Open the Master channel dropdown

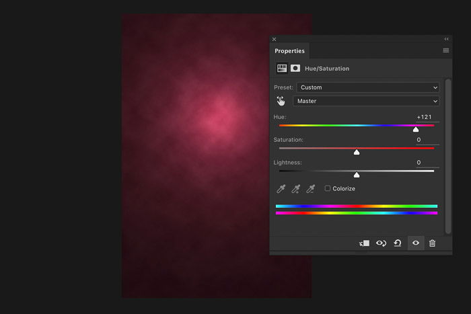click(366, 101)
